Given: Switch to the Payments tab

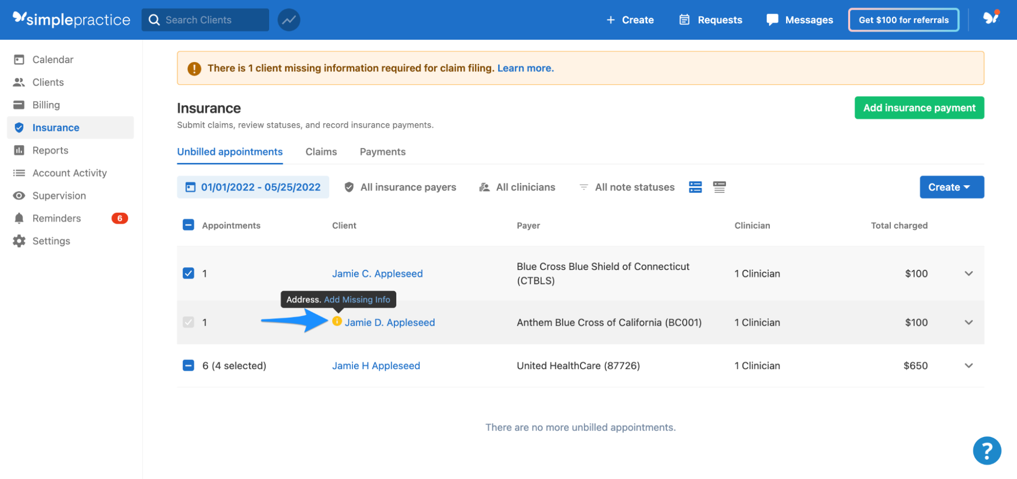Looking at the screenshot, I should tap(383, 152).
